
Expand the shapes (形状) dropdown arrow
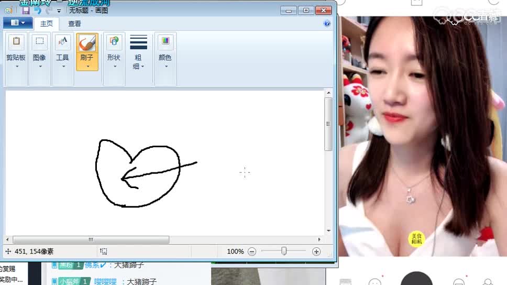115,67
